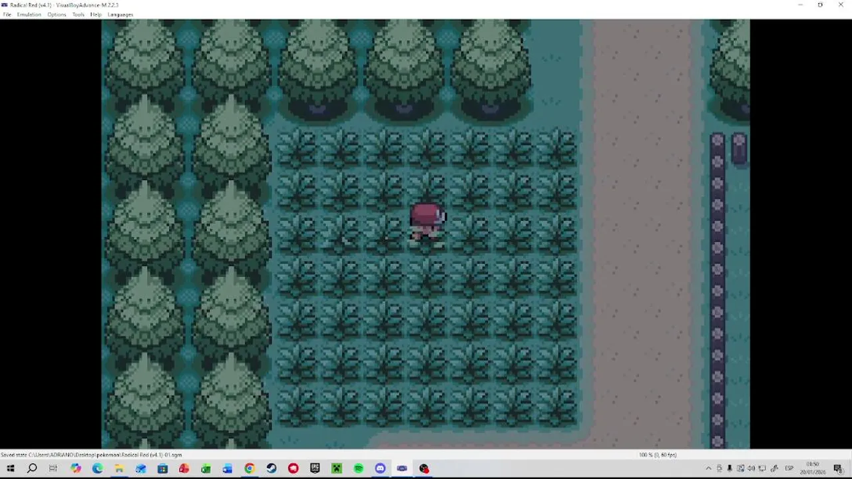
Task: Open Google Chrome from the taskbar
Action: (x=249, y=469)
